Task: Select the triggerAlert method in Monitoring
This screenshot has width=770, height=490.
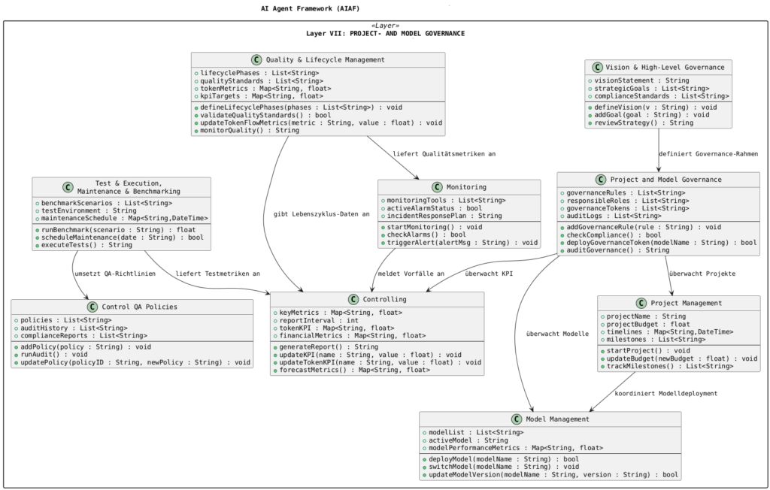Action: click(x=462, y=243)
